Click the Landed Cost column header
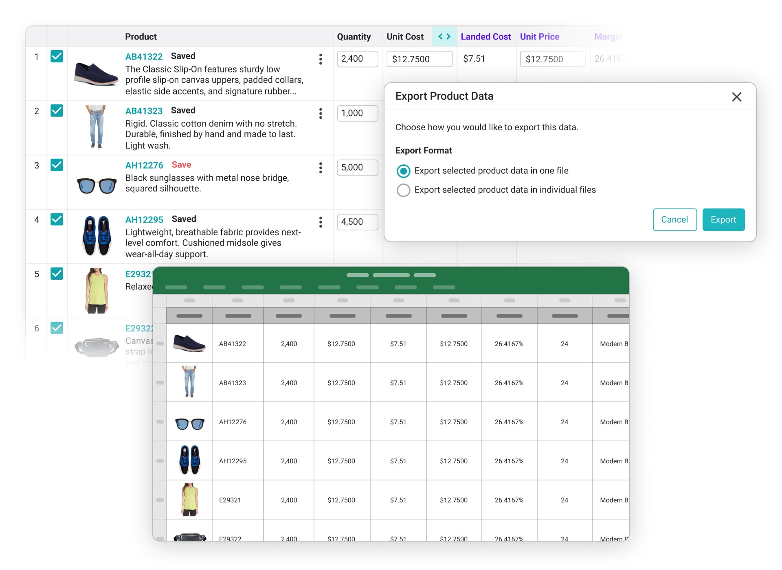The width and height of the screenshot is (782, 570). tap(485, 37)
